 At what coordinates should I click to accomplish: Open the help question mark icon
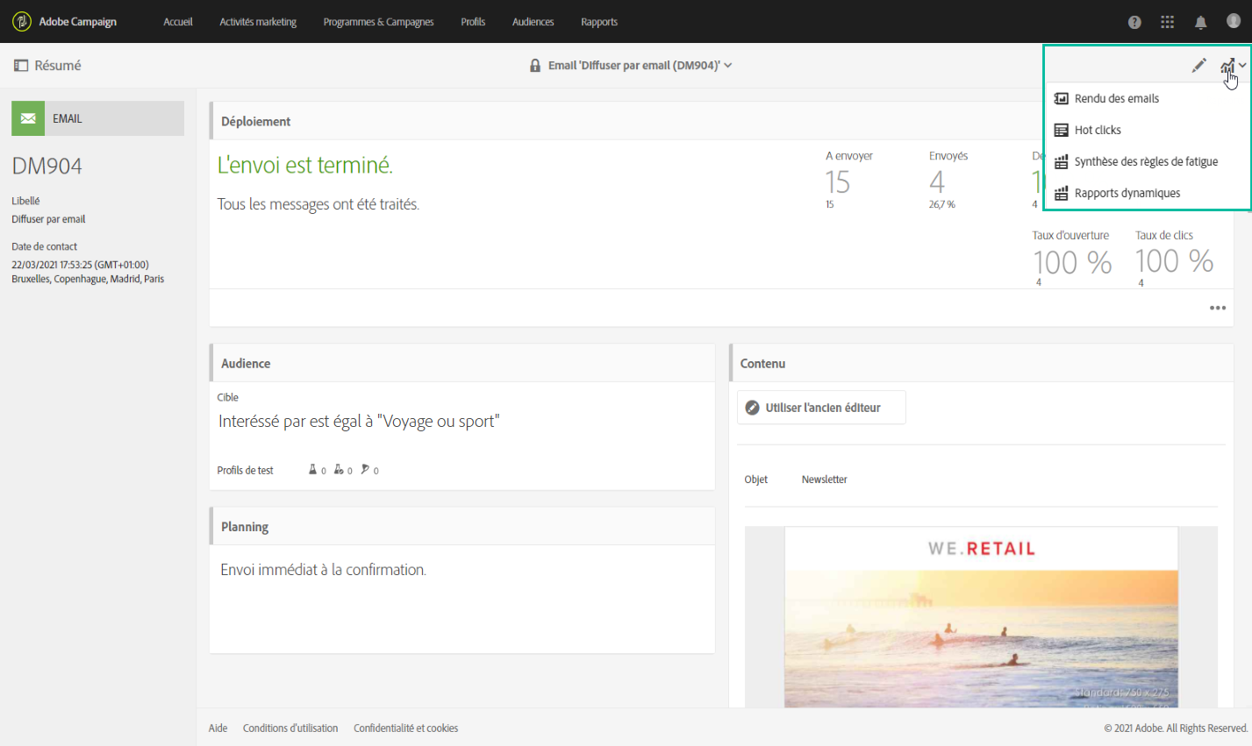point(1134,22)
